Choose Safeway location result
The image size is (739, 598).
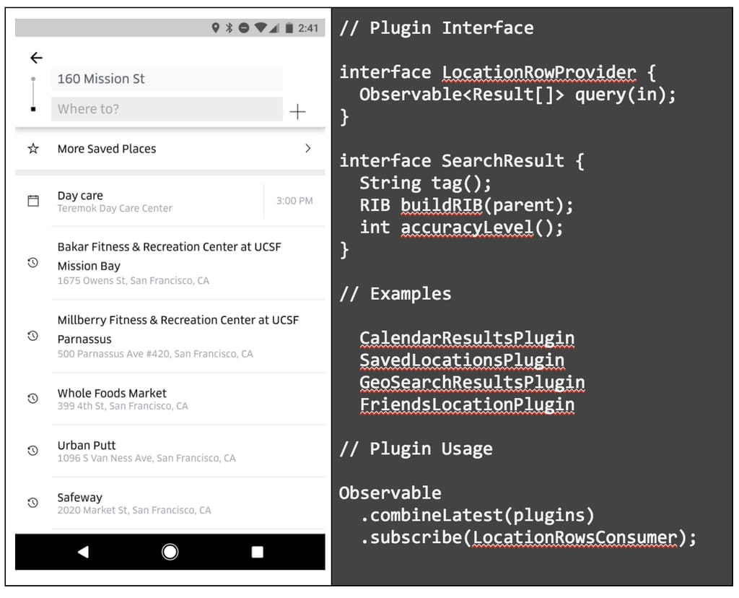point(170,503)
